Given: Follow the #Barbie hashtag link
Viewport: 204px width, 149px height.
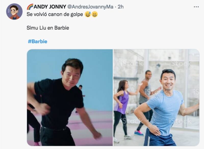Looking at the screenshot, I should click(37, 41).
